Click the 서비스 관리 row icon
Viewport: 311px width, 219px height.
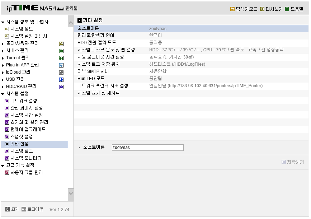[61, 51]
